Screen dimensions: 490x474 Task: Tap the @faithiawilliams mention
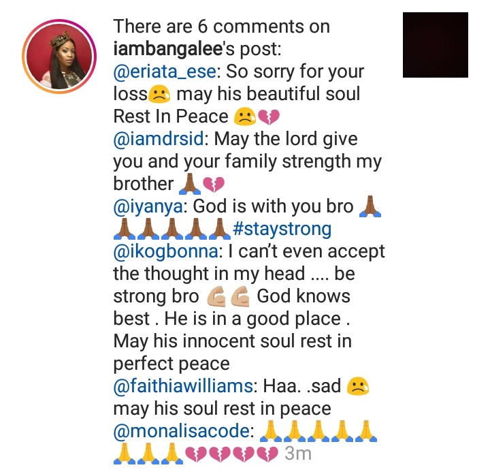coord(184,386)
